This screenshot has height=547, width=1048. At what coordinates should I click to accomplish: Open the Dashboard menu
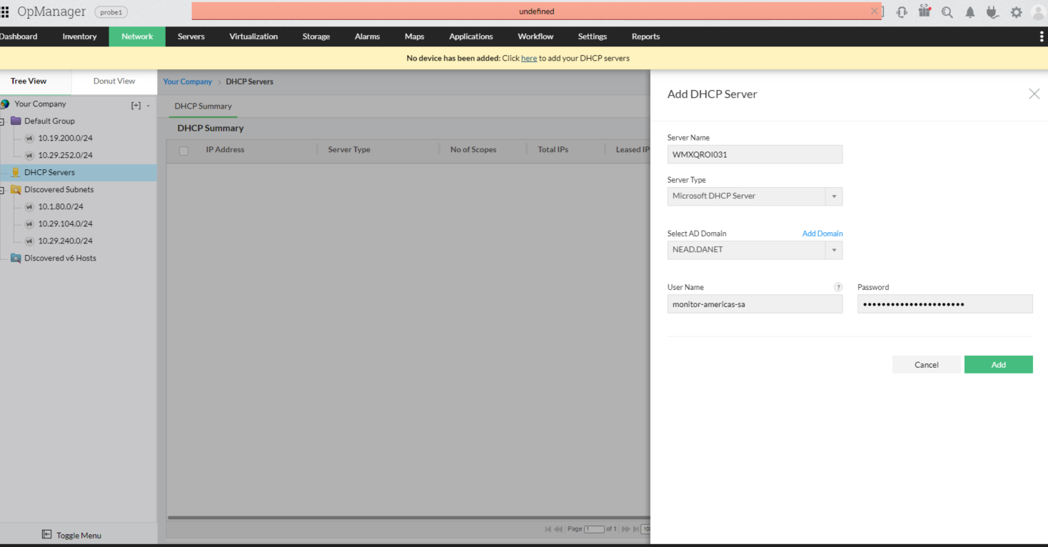tap(19, 36)
